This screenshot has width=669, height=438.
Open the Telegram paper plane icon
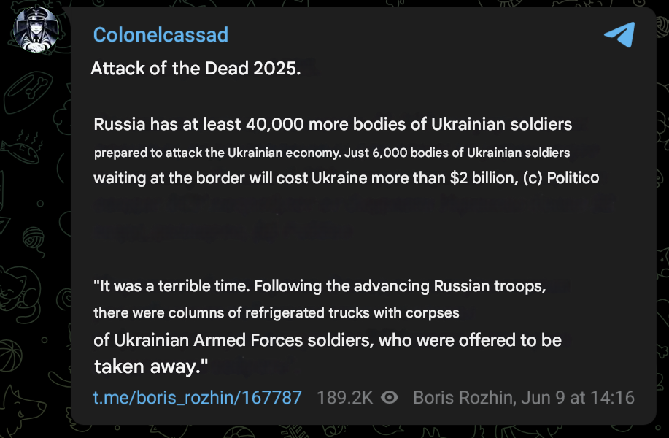pyautogui.click(x=619, y=34)
